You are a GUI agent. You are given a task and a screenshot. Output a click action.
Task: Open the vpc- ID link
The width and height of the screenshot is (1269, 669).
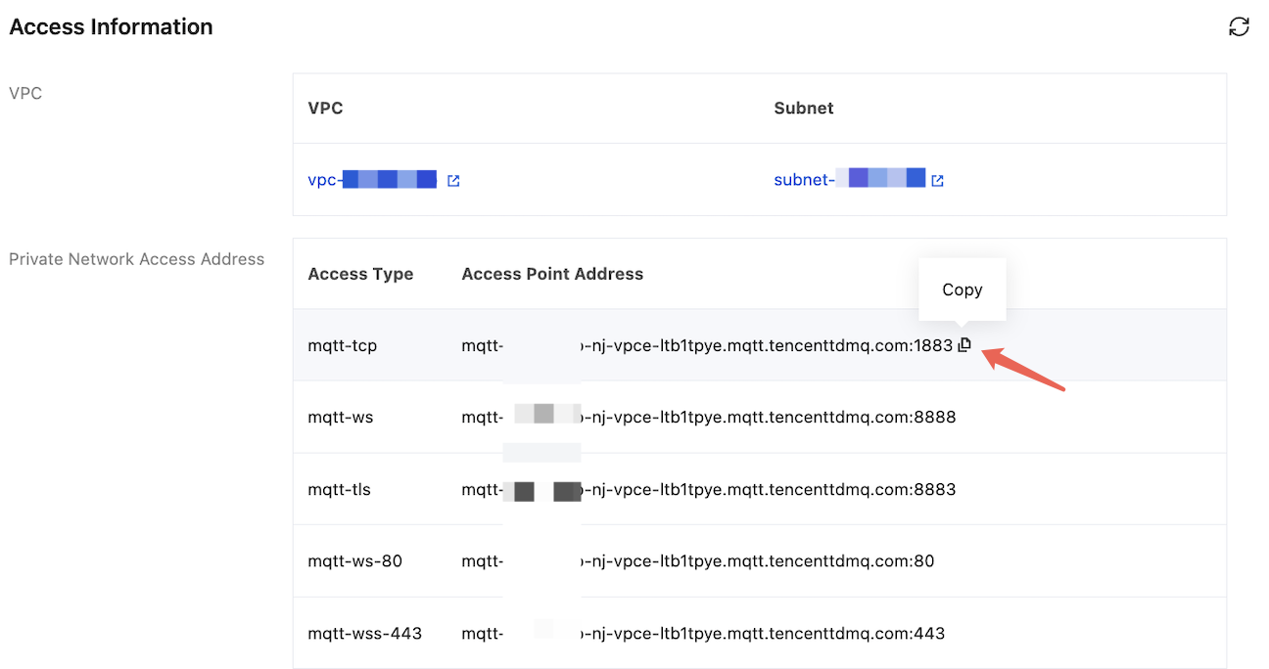pyautogui.click(x=372, y=180)
